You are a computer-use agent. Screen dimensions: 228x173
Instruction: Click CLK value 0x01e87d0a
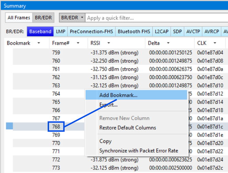pos(210,69)
